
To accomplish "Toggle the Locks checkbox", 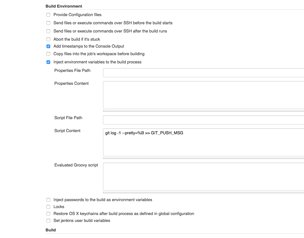I will coord(48,207).
